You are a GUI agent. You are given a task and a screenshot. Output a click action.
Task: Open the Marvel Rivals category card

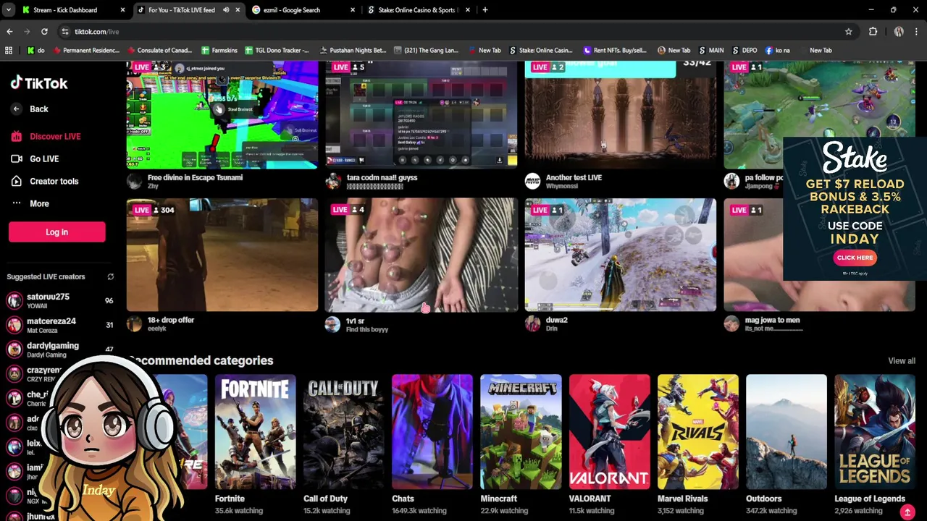697,432
